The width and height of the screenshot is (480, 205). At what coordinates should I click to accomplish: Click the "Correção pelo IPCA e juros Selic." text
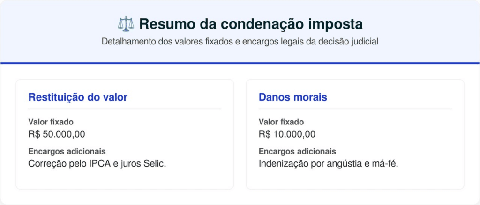point(97,164)
